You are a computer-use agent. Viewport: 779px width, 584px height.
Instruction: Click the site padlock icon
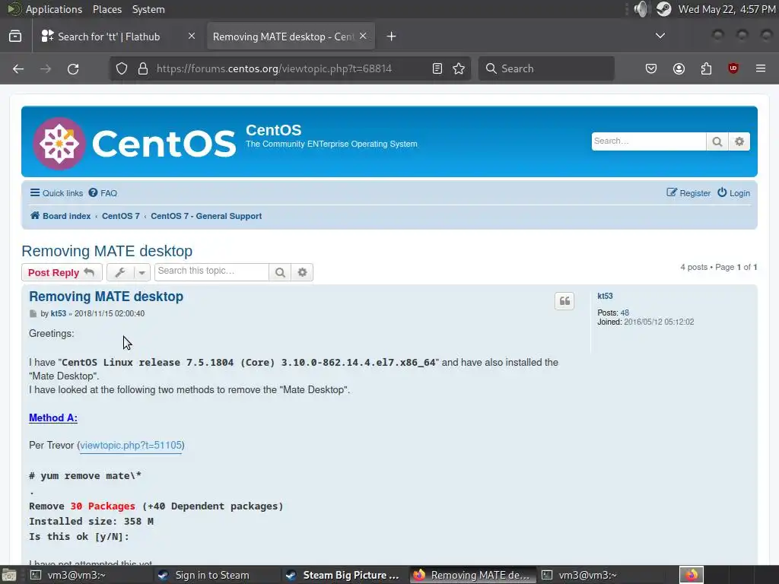143,68
